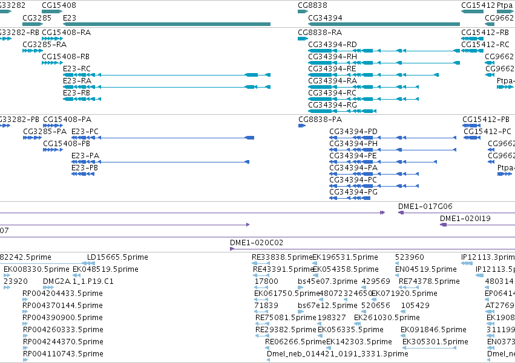Select transcript CG34394-RA
The image size is (515, 363).
click(332, 81)
